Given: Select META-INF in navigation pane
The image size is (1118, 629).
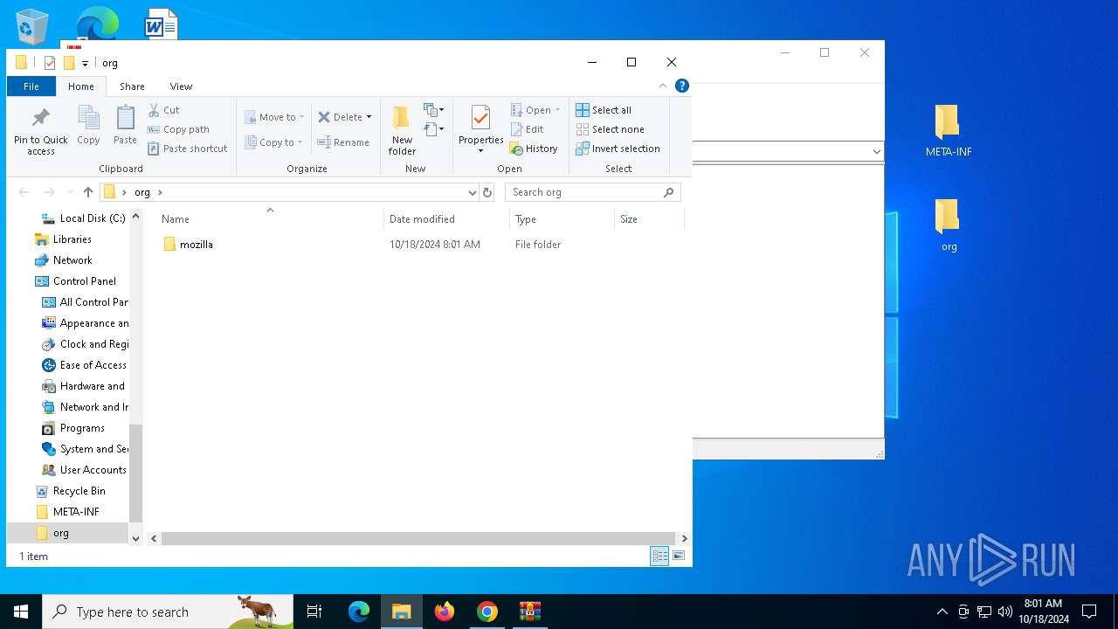Looking at the screenshot, I should point(67,512).
